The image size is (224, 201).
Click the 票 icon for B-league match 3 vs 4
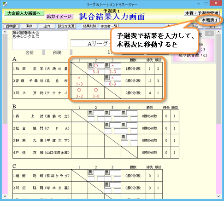point(124,137)
